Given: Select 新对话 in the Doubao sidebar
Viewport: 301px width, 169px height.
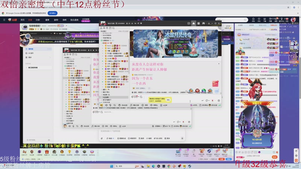Looking at the screenshot, I should click(38, 49).
